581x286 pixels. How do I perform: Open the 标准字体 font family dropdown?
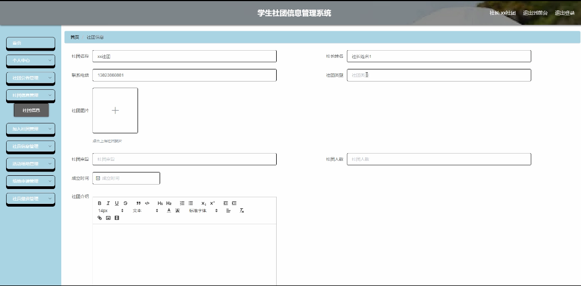[203, 211]
